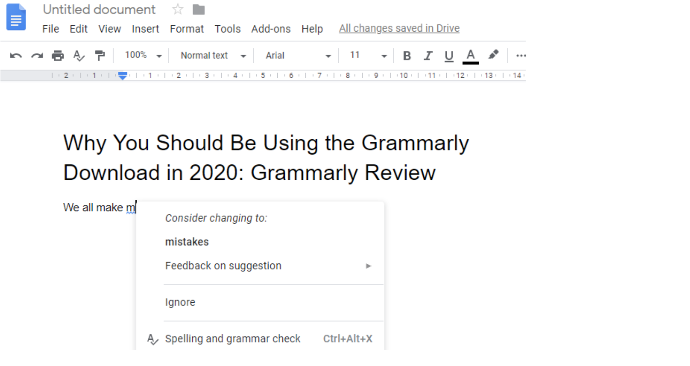Image resolution: width=690 pixels, height=366 pixels.
Task: Open the Insert menu
Action: tap(145, 29)
